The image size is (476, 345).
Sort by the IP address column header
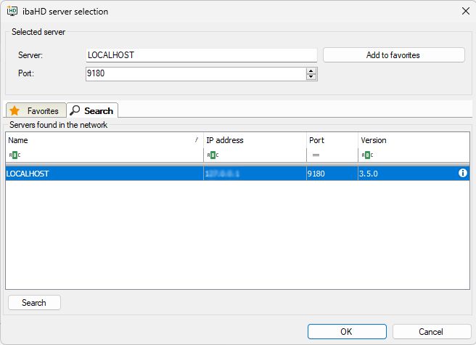tap(255, 140)
